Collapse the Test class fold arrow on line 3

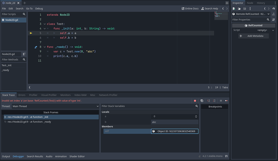[x=45, y=24]
